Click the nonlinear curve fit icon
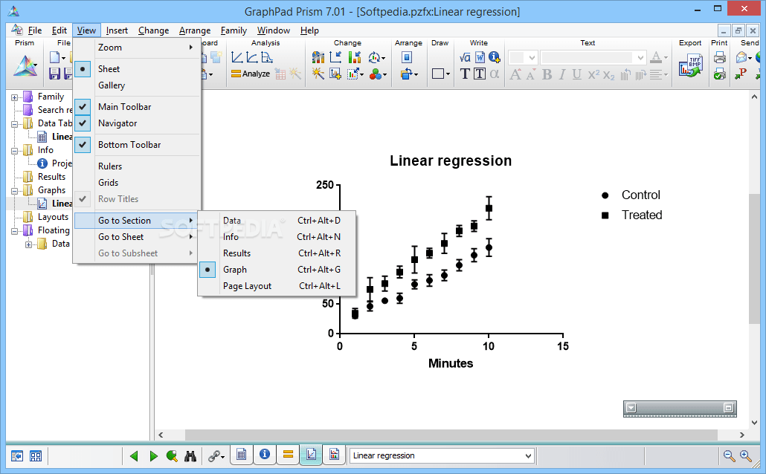Viewport: 766px width, 474px height. (252, 58)
